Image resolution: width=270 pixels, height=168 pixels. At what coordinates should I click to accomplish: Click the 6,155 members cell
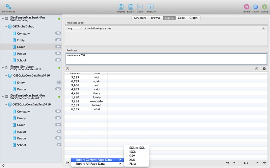tap(75, 109)
